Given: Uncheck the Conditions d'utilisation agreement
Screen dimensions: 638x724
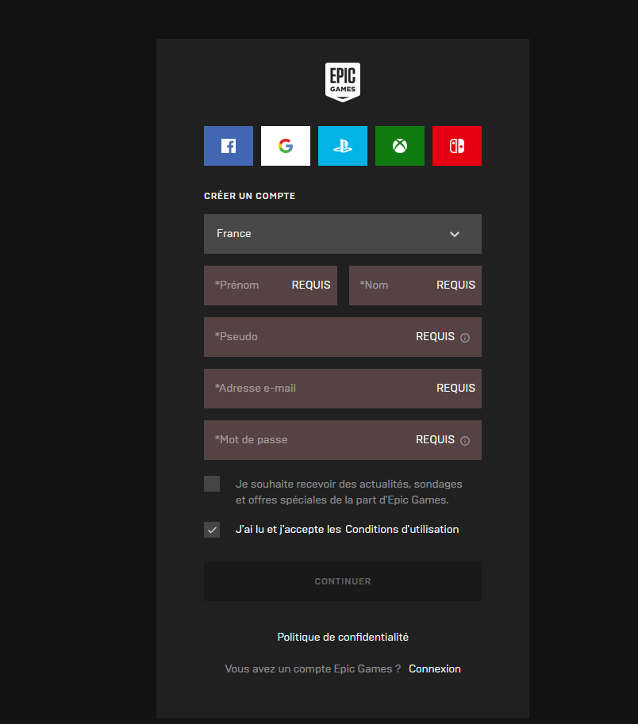Looking at the screenshot, I should [211, 530].
